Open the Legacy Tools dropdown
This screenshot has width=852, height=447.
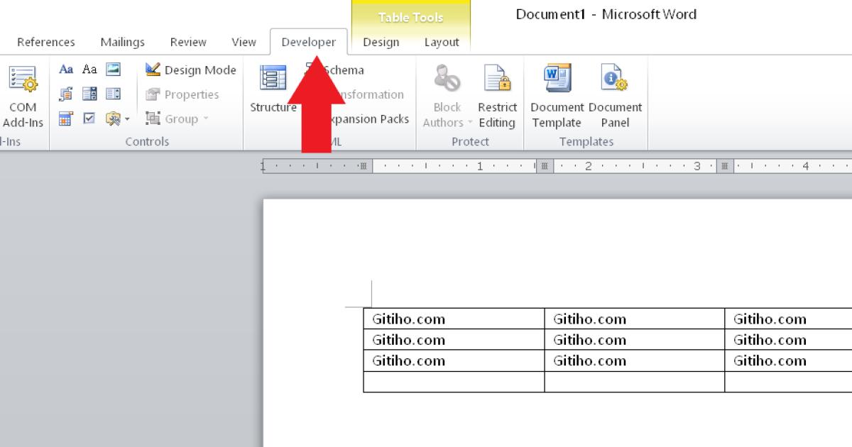(x=117, y=118)
